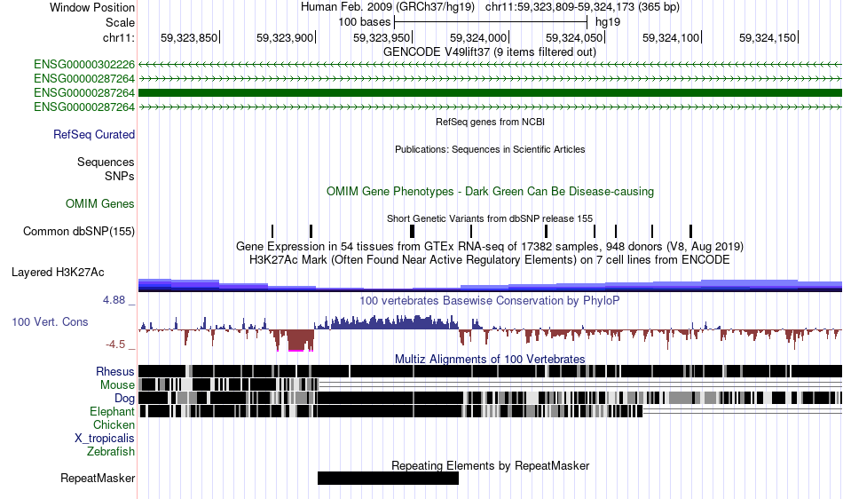This screenshot has height=499, width=843.
Task: Click the Rhesus alignment row blocks
Action: [490, 371]
